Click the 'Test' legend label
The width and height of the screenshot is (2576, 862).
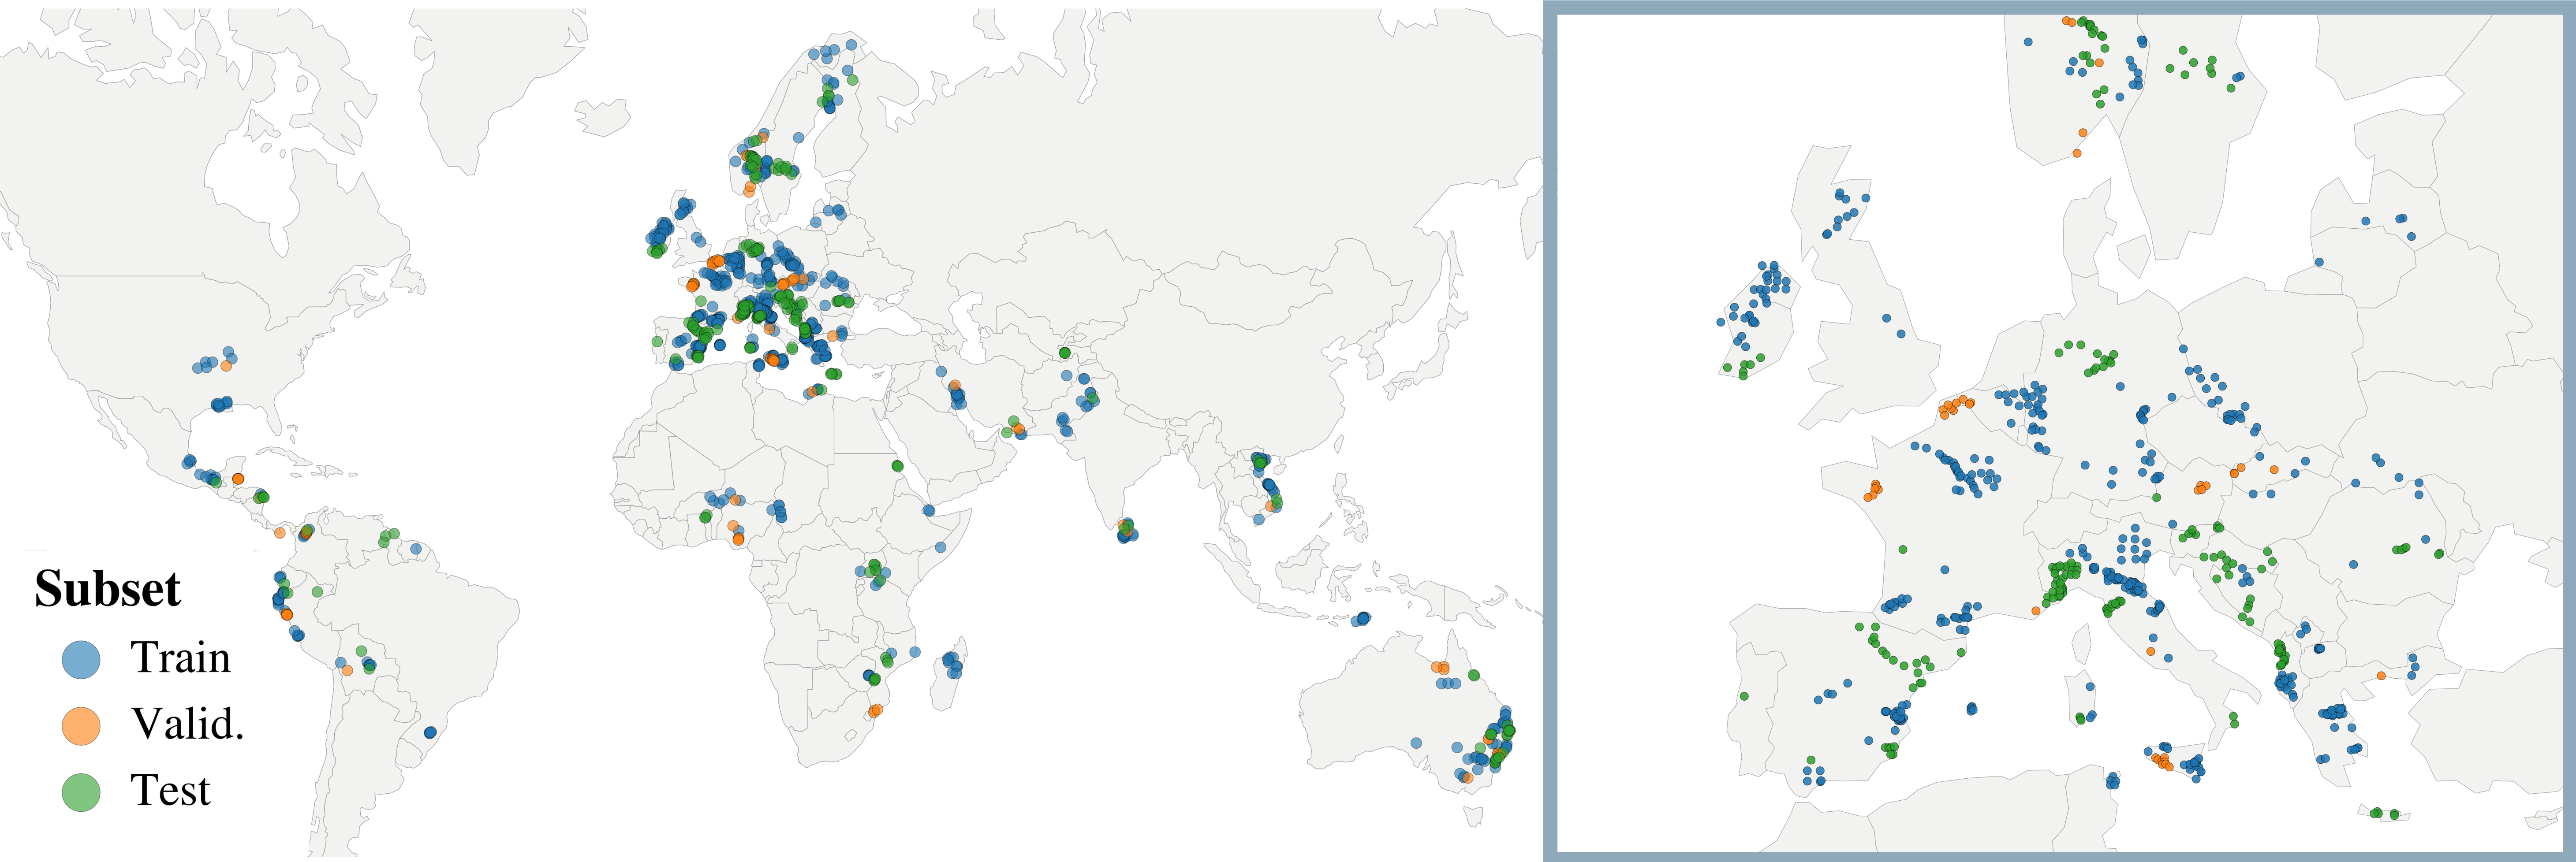171,790
